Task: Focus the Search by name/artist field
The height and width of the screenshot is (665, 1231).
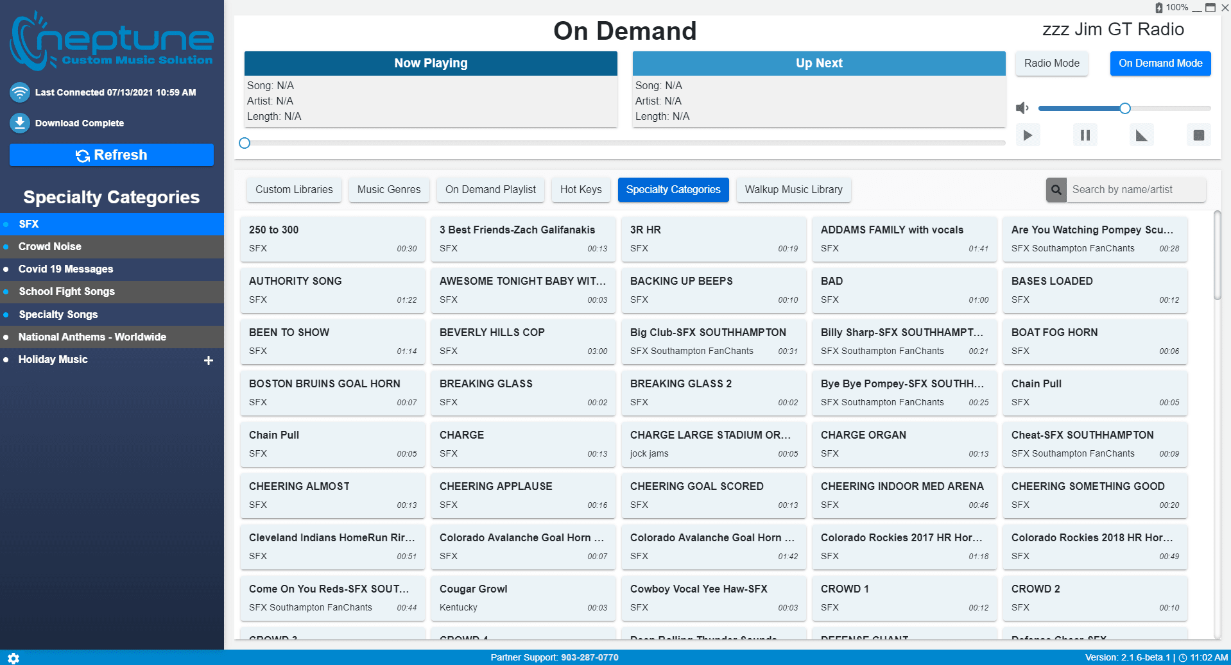Action: [x=1135, y=190]
